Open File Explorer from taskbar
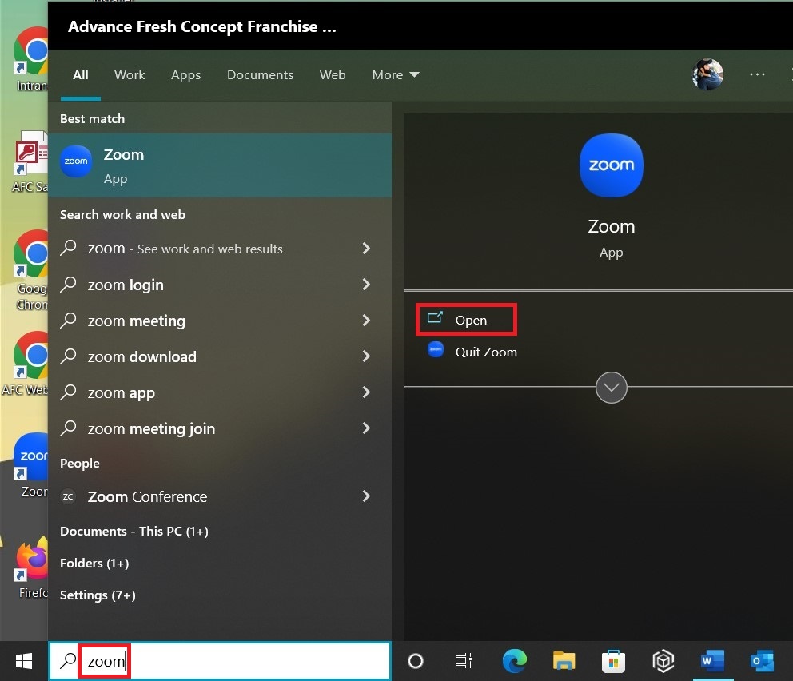Image resolution: width=793 pixels, height=681 pixels. click(564, 661)
